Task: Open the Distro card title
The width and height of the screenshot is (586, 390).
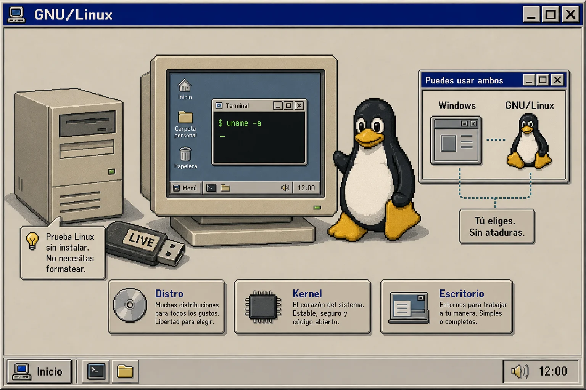Action: 169,294
